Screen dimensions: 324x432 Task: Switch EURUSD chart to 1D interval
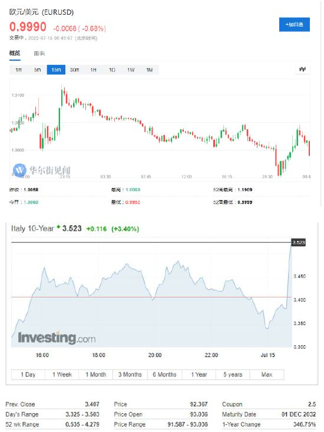tap(112, 70)
